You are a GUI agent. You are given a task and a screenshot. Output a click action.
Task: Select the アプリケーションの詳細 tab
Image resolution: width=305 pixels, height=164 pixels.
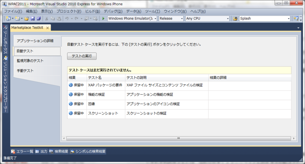coord(37,41)
